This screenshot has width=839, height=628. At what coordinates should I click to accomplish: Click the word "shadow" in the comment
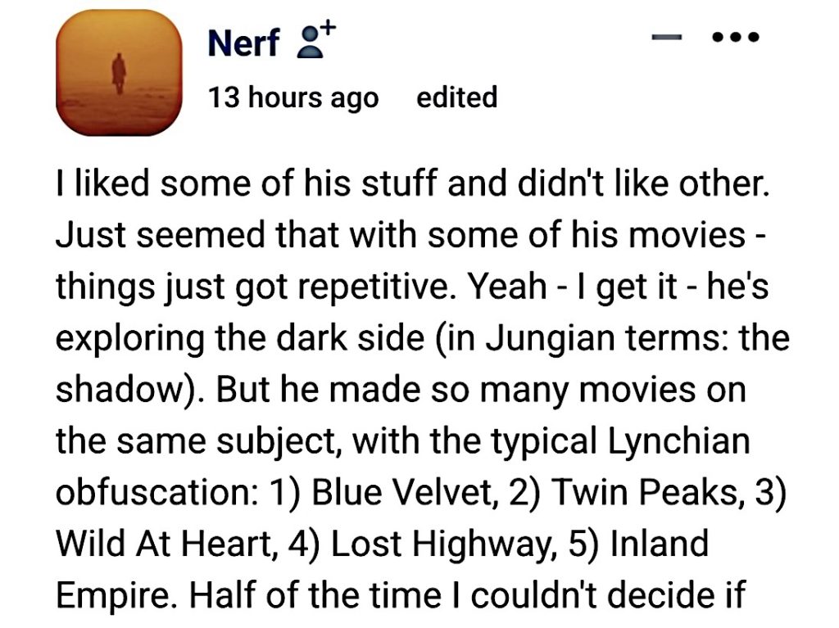click(120, 389)
